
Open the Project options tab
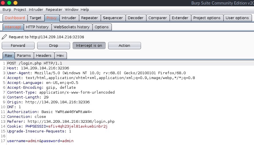(x=207, y=18)
